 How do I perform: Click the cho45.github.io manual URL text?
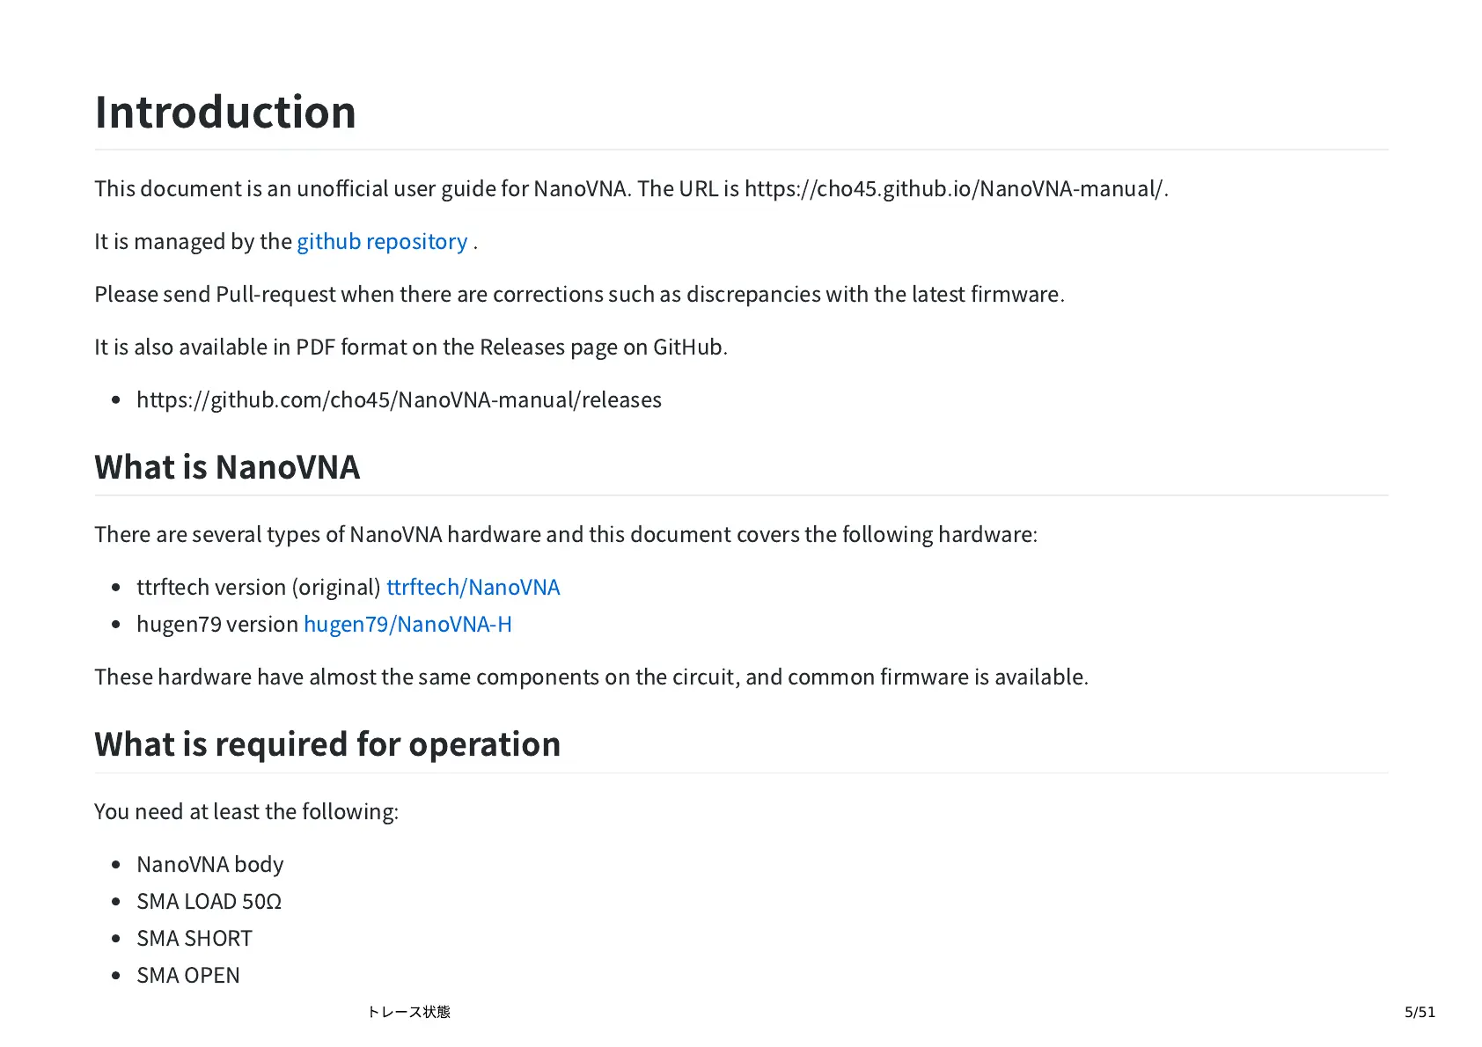click(955, 189)
